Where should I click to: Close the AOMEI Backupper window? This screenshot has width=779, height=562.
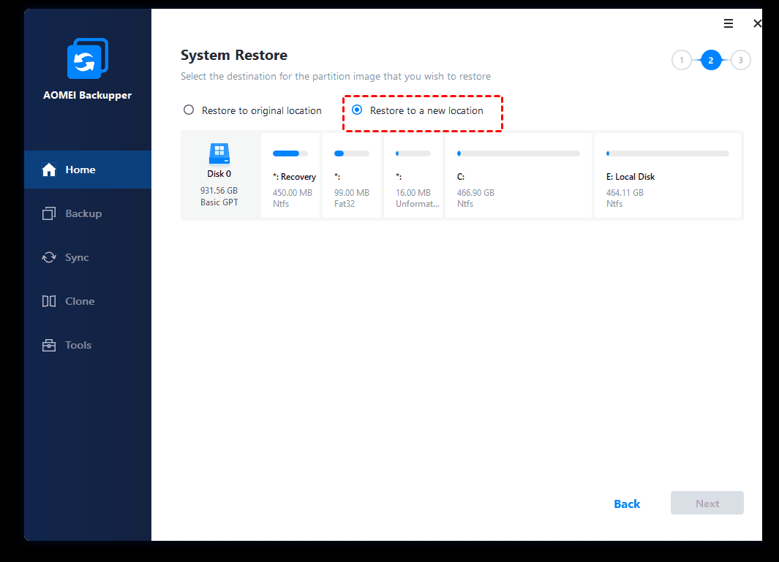757,23
